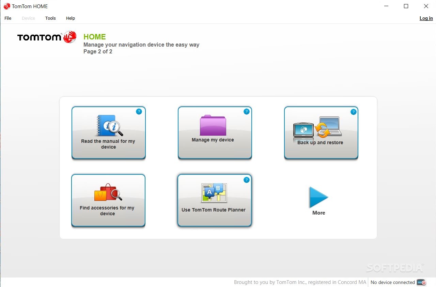This screenshot has width=436, height=287.
Task: Click the No device connected status text
Action: [x=393, y=282]
